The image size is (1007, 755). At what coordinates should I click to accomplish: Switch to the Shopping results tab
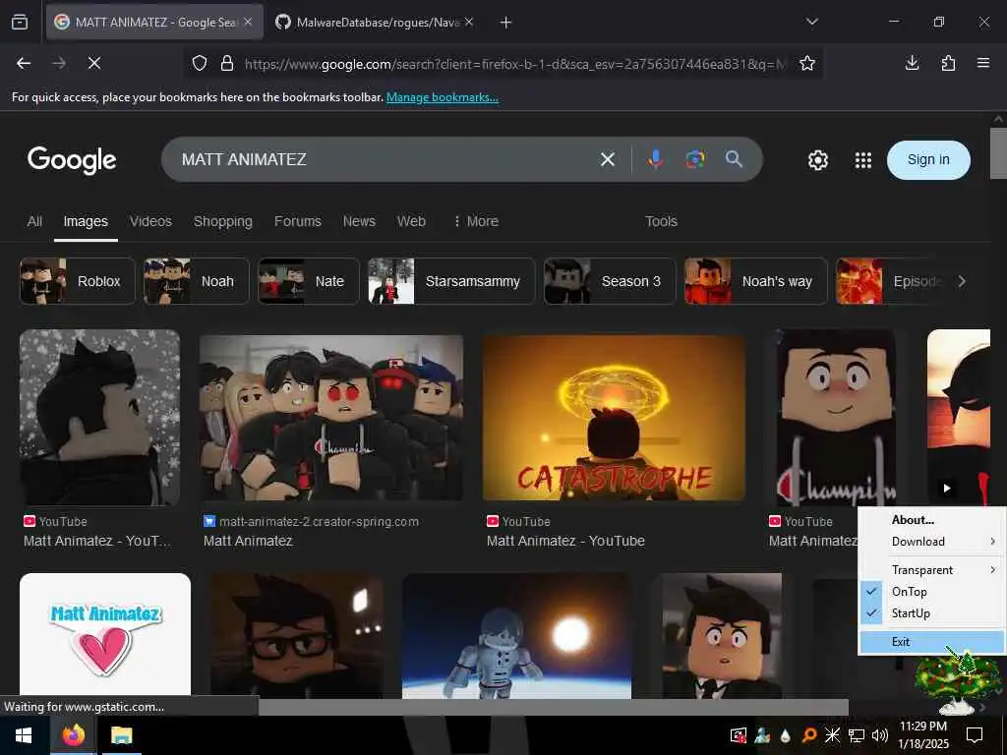(223, 221)
